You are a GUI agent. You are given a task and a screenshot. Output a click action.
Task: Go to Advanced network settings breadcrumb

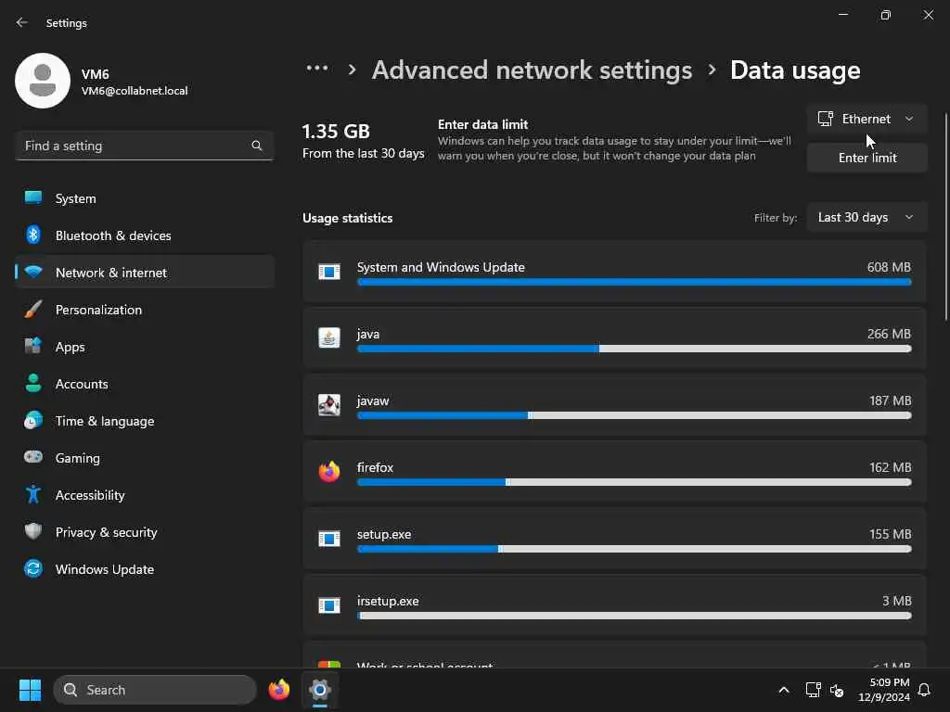pyautogui.click(x=532, y=70)
